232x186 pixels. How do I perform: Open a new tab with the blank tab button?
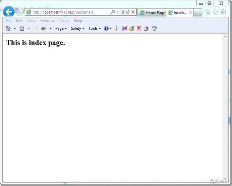[198, 12]
